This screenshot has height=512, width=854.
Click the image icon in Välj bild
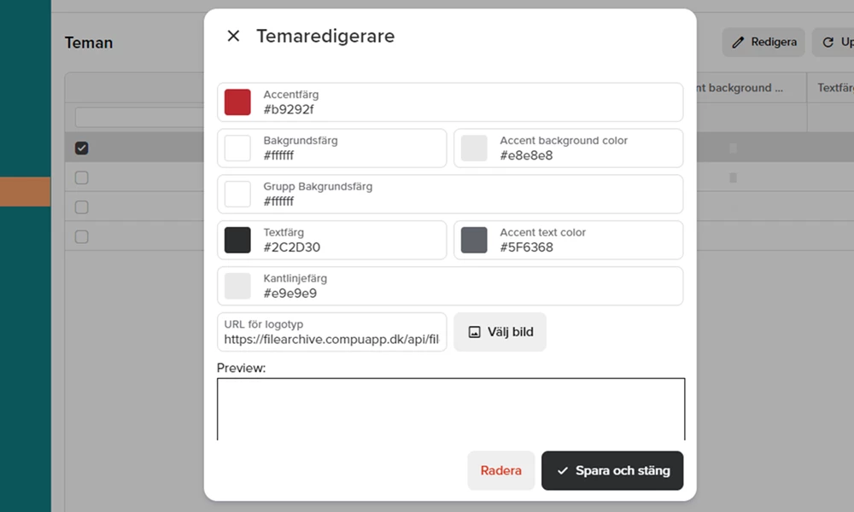click(x=474, y=332)
